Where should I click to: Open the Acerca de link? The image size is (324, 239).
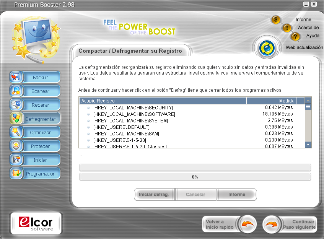(308, 28)
